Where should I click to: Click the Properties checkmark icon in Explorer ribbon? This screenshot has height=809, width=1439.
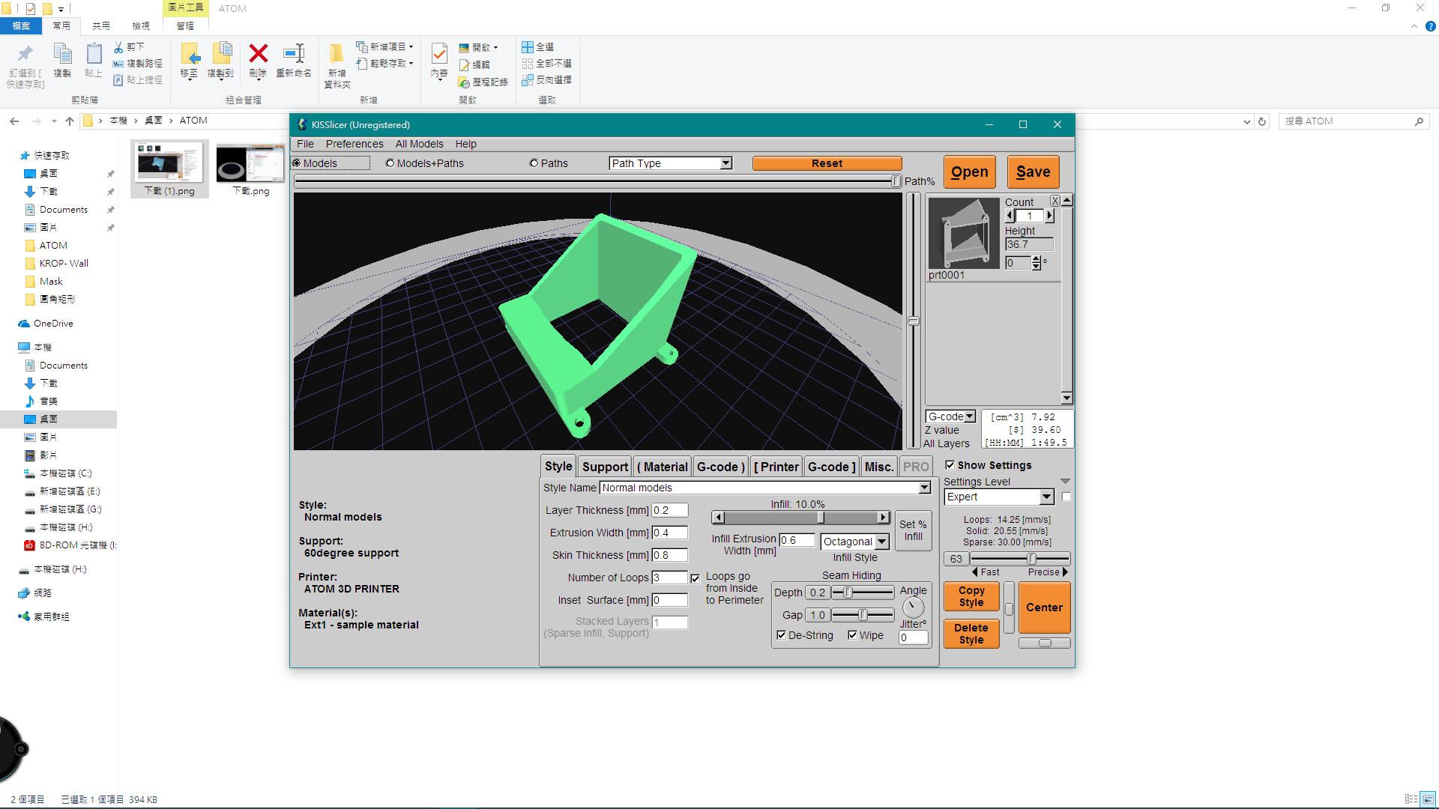tap(439, 54)
